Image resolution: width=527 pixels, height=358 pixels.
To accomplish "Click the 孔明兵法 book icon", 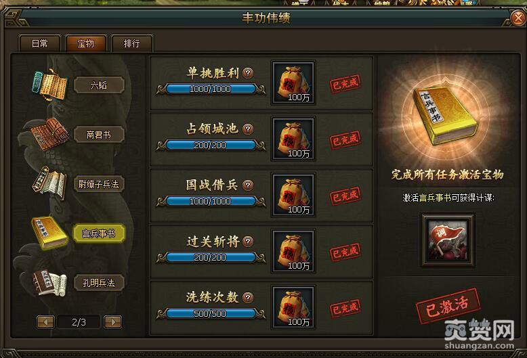I will pyautogui.click(x=49, y=283).
